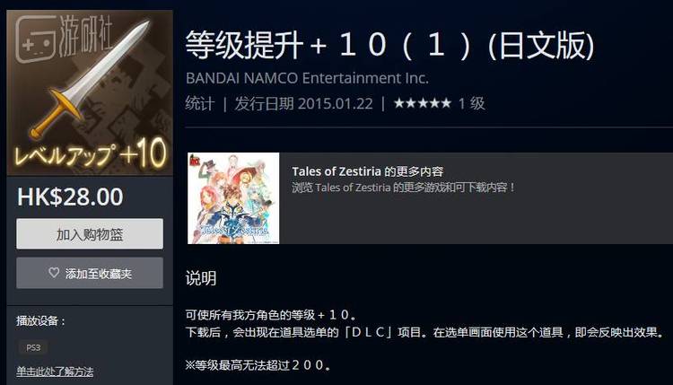673x385 pixels.
Task: Click the HK$28.00 price text
Action: (x=70, y=197)
